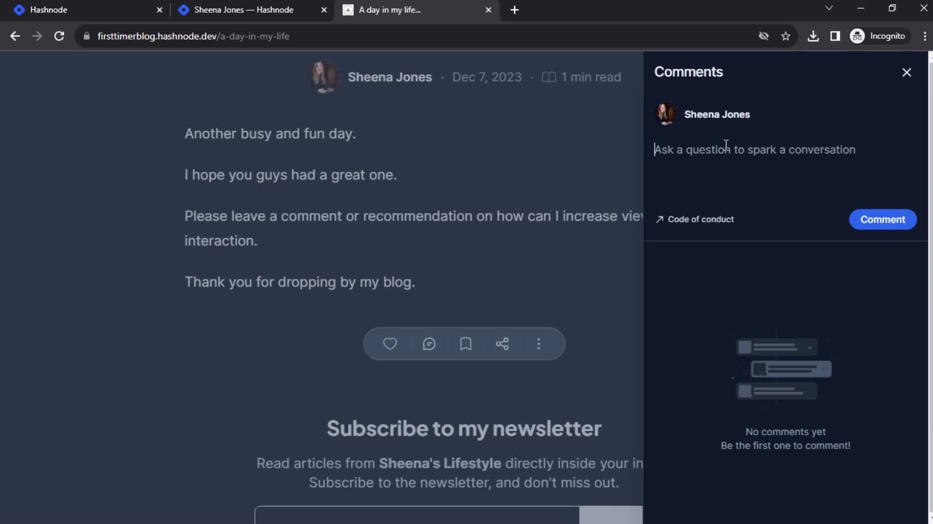
Task: Switch to Sheena Jones profile tab
Action: pos(243,10)
